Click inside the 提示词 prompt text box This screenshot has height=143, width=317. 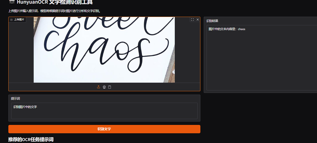tap(104, 113)
